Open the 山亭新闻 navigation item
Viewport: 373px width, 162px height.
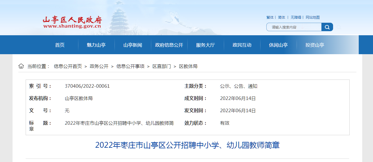click(x=133, y=45)
